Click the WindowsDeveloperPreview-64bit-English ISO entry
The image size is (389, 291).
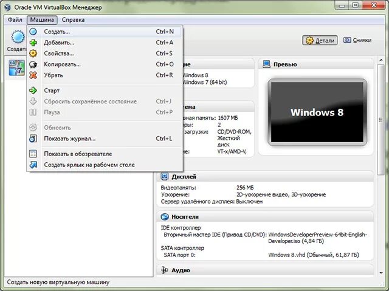[x=317, y=238]
